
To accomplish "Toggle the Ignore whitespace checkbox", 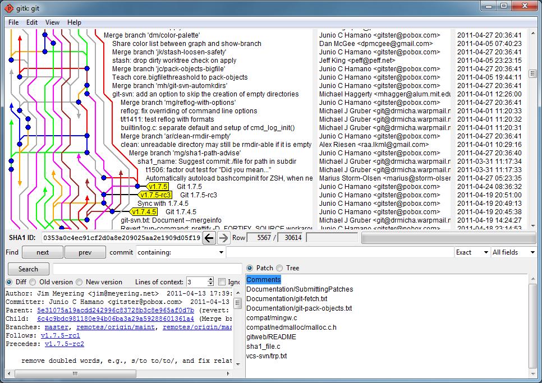I will tap(222, 282).
